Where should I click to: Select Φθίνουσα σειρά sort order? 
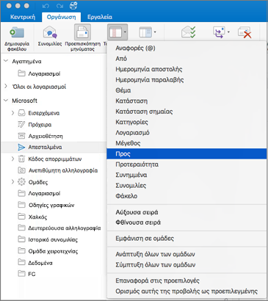click(x=186, y=222)
